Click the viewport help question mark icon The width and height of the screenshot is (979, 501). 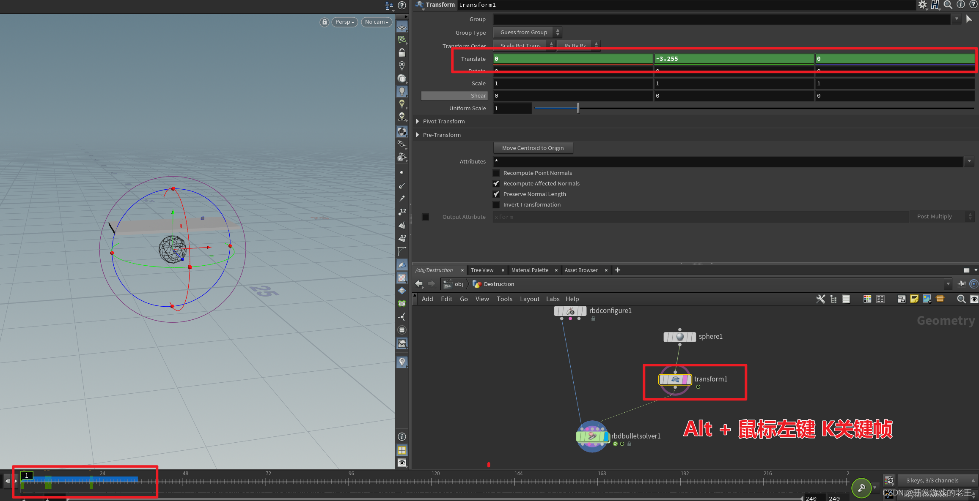click(x=402, y=5)
